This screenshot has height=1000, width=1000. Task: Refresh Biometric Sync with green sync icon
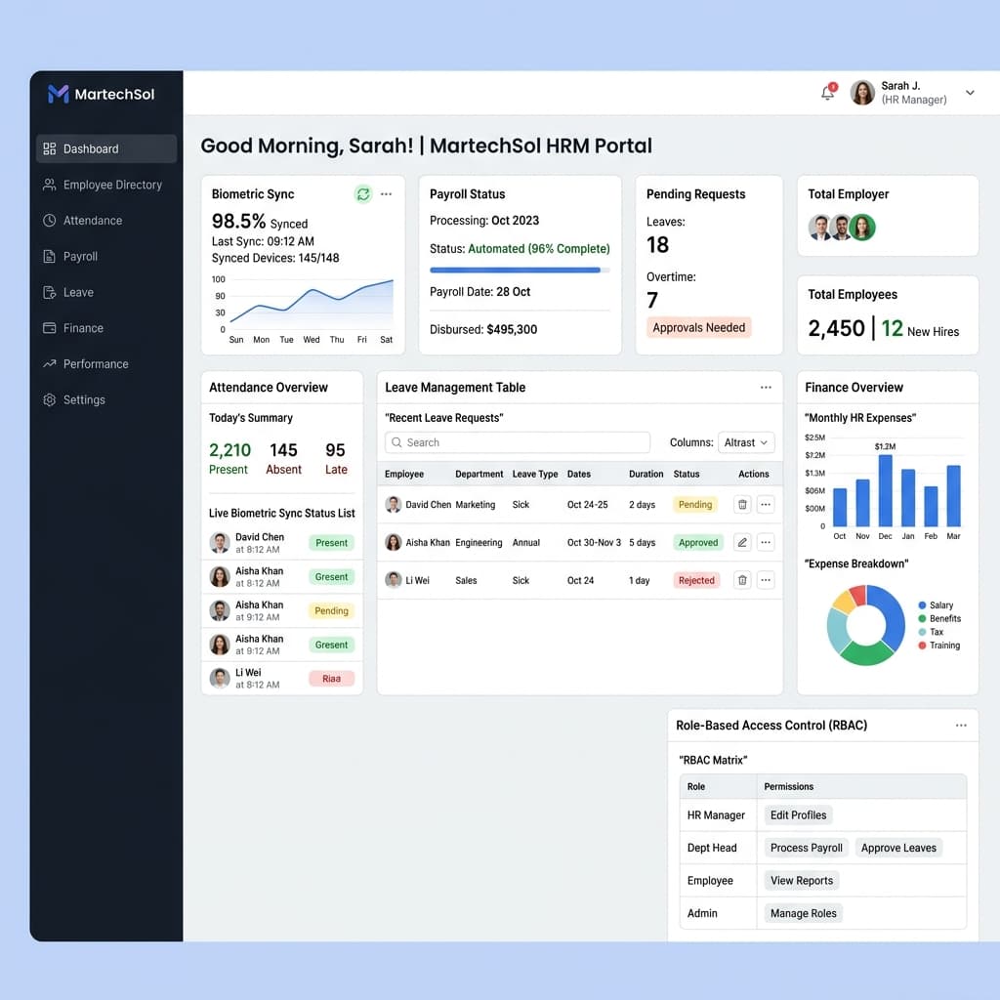[363, 194]
